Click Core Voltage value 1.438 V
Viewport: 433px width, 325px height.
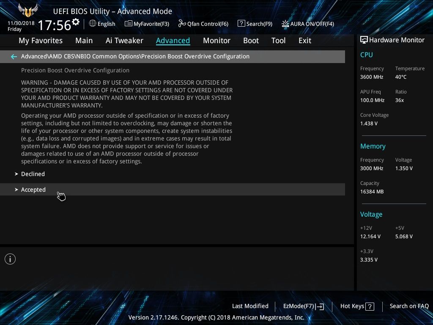click(x=369, y=124)
